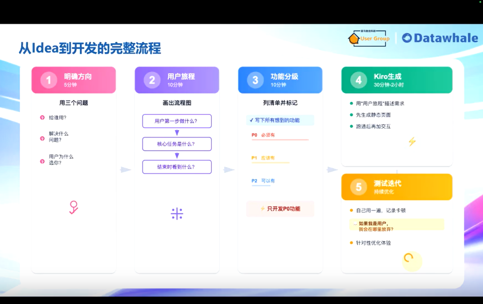Screen dimensions: 483x304
Task: Click step number 1 circle
Action: click(48, 80)
